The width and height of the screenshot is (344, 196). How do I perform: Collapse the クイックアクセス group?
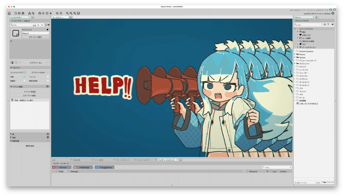295,29
